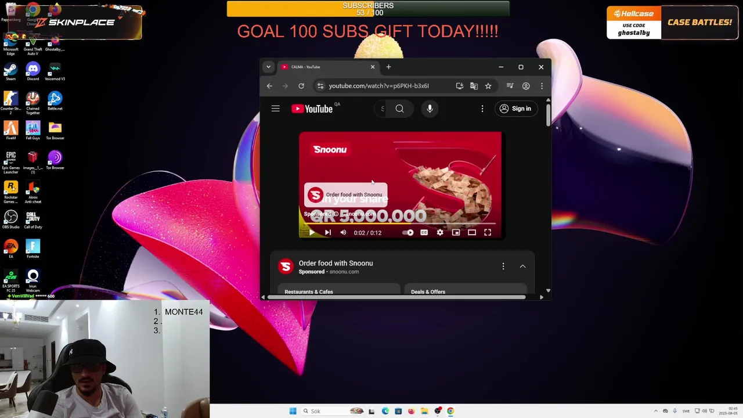Viewport: 743px width, 418px height.
Task: Go back in the Chrome browser
Action: coord(269,86)
